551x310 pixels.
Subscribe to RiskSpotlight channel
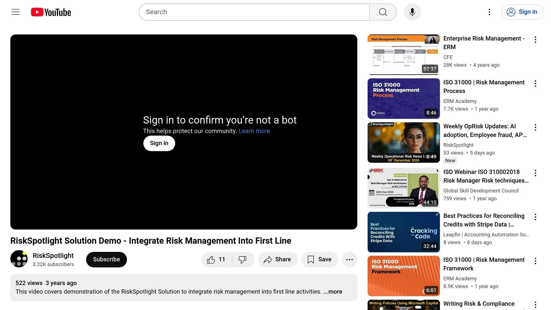pyautogui.click(x=106, y=259)
